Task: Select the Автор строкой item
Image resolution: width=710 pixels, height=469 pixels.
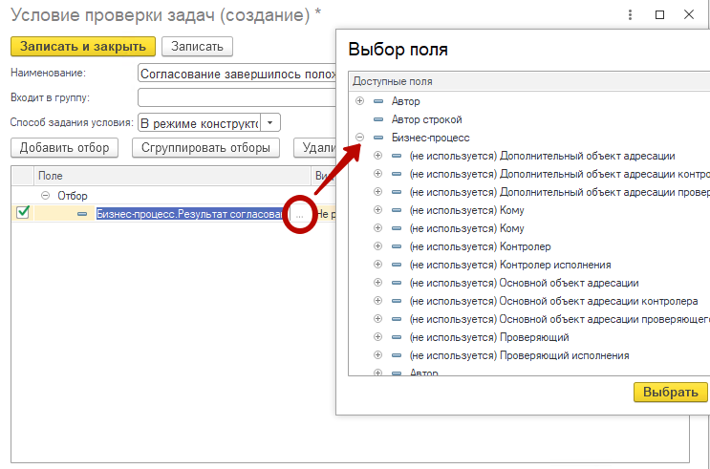Action: click(x=426, y=119)
